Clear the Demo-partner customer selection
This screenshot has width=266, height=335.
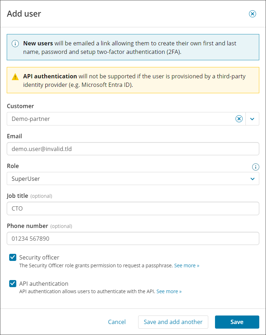(x=239, y=119)
